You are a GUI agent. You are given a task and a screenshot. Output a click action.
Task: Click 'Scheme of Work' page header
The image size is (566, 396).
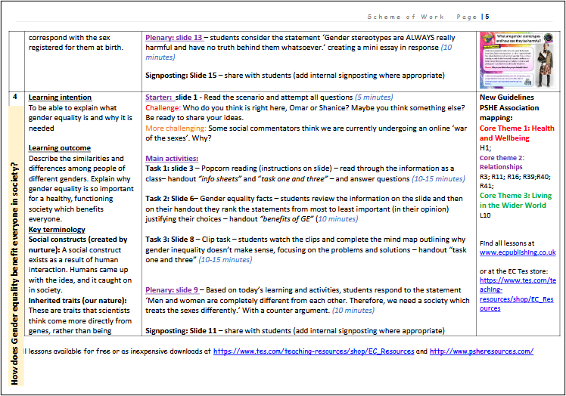406,17
